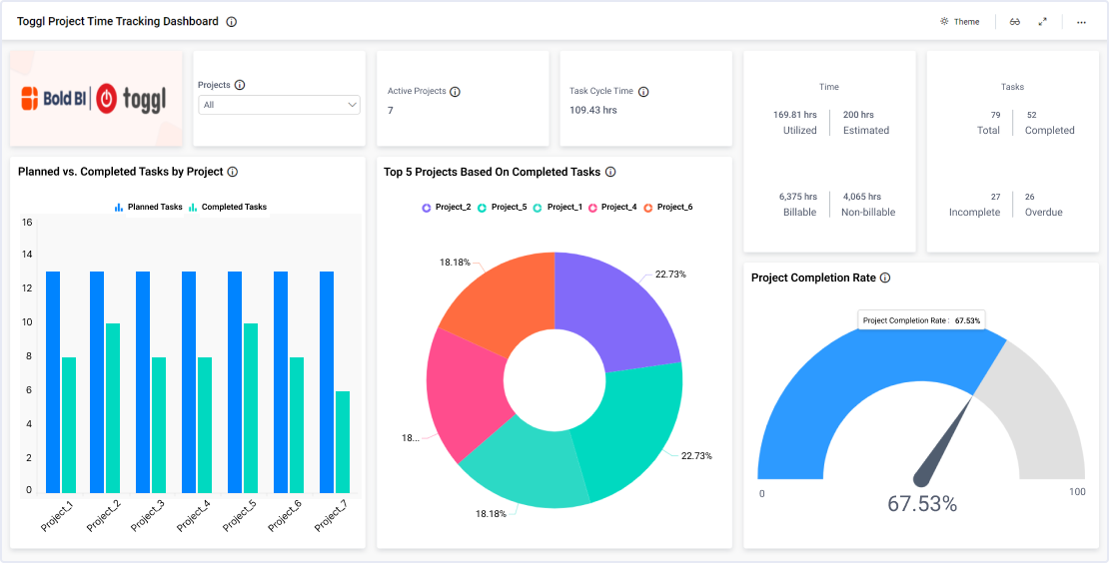Click the Theme button

(x=959, y=22)
